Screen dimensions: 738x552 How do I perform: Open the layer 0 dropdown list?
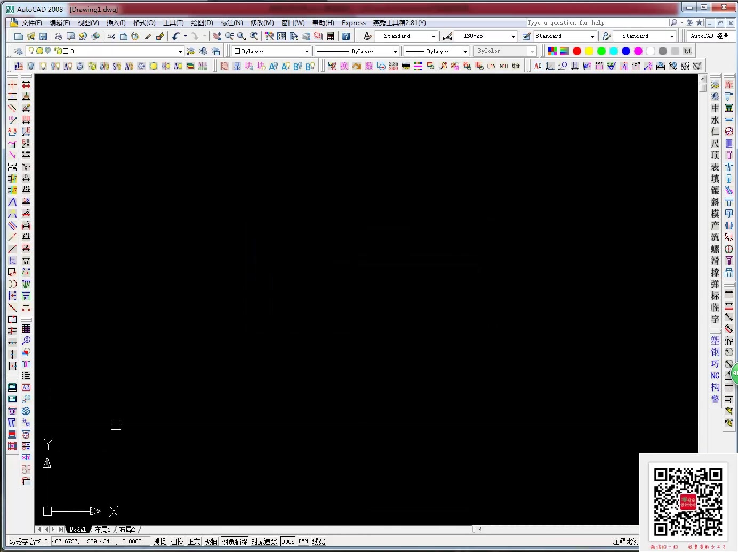point(180,52)
